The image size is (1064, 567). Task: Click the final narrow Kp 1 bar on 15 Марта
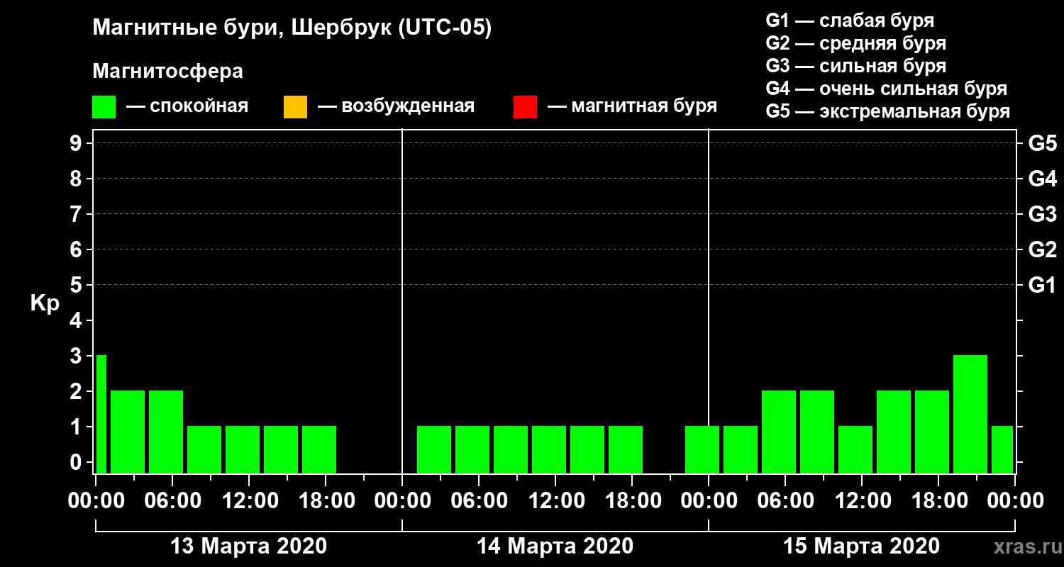[1002, 449]
